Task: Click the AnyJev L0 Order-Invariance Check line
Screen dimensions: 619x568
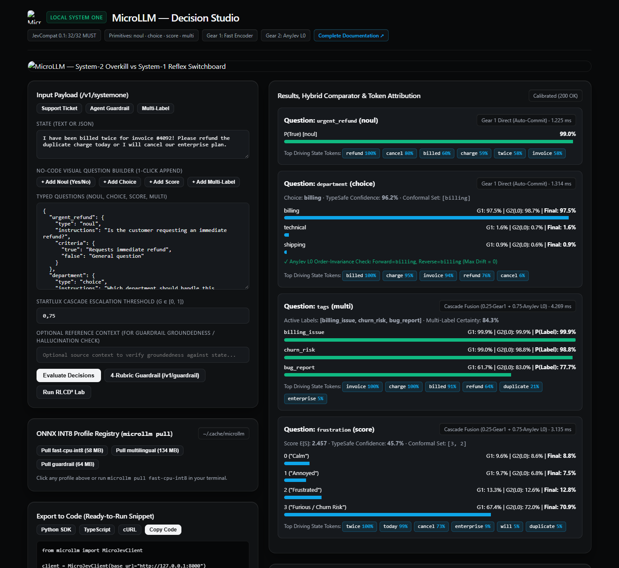Action: (x=391, y=262)
